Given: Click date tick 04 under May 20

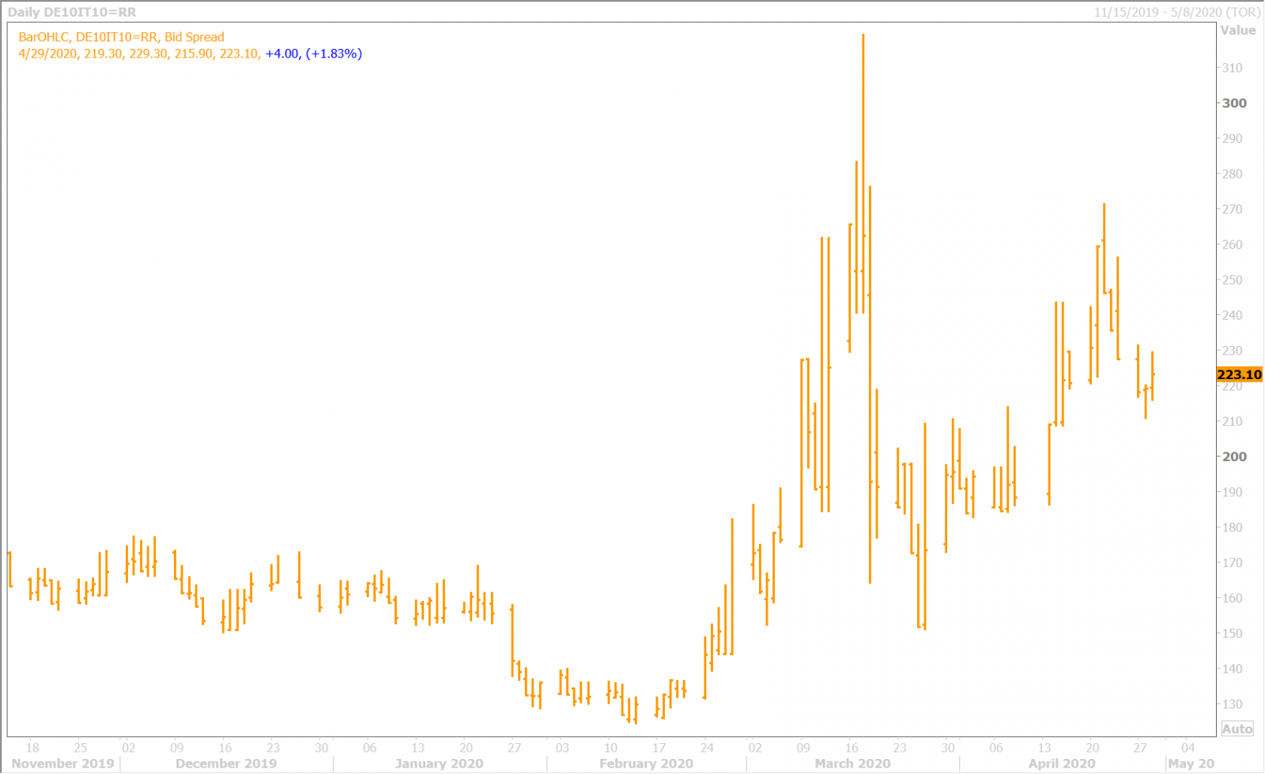Looking at the screenshot, I should [1188, 747].
